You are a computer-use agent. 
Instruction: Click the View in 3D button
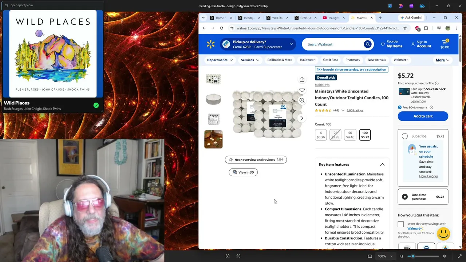pyautogui.click(x=243, y=172)
